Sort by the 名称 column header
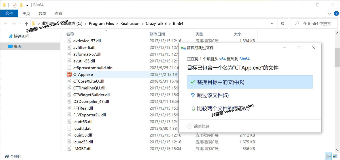Screen dimensions: 340x160 (x=70, y=34)
